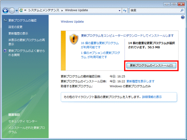
Task: Close the Windows Update window
Action: tap(181, 4)
